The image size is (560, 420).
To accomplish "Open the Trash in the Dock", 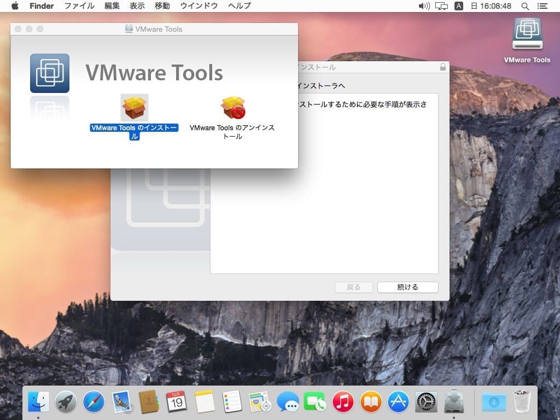I will tap(521, 402).
